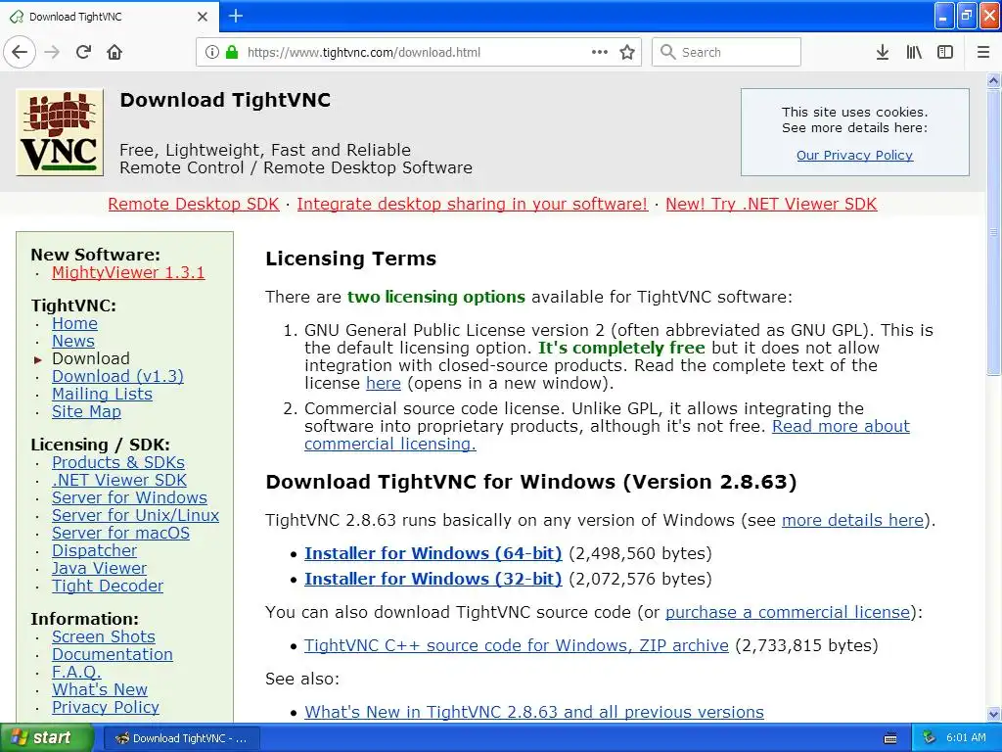The width and height of the screenshot is (1002, 752).
Task: Open the Windows Start button
Action: pos(46,738)
